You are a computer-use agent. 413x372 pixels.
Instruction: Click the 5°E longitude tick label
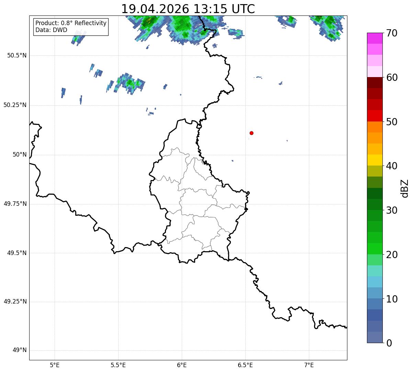(55, 365)
